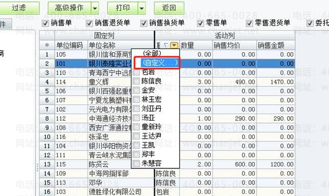Screen dimensions: 329x196
Task: Click the 返回 button
Action: point(169,8)
